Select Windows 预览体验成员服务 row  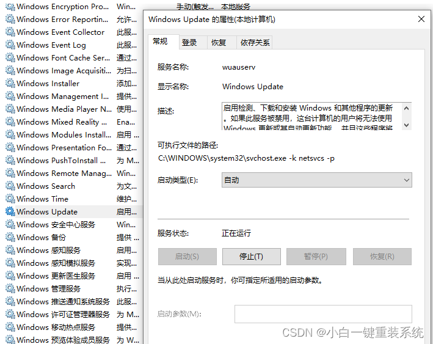[x=72, y=340]
